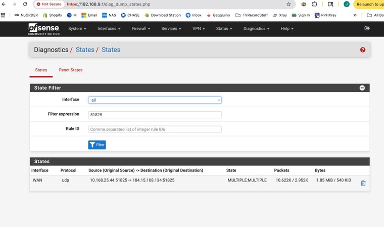Collapse the State Filter panel
The width and height of the screenshot is (384, 227).
pyautogui.click(x=362, y=88)
